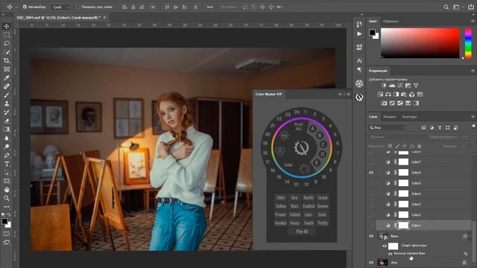477x268 pixels.
Task: Select the Gradient tool
Action: tap(7, 130)
